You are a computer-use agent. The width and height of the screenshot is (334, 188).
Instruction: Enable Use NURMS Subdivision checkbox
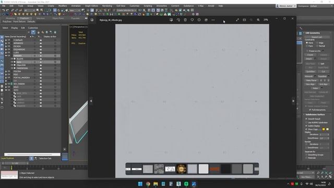(x=306, y=123)
